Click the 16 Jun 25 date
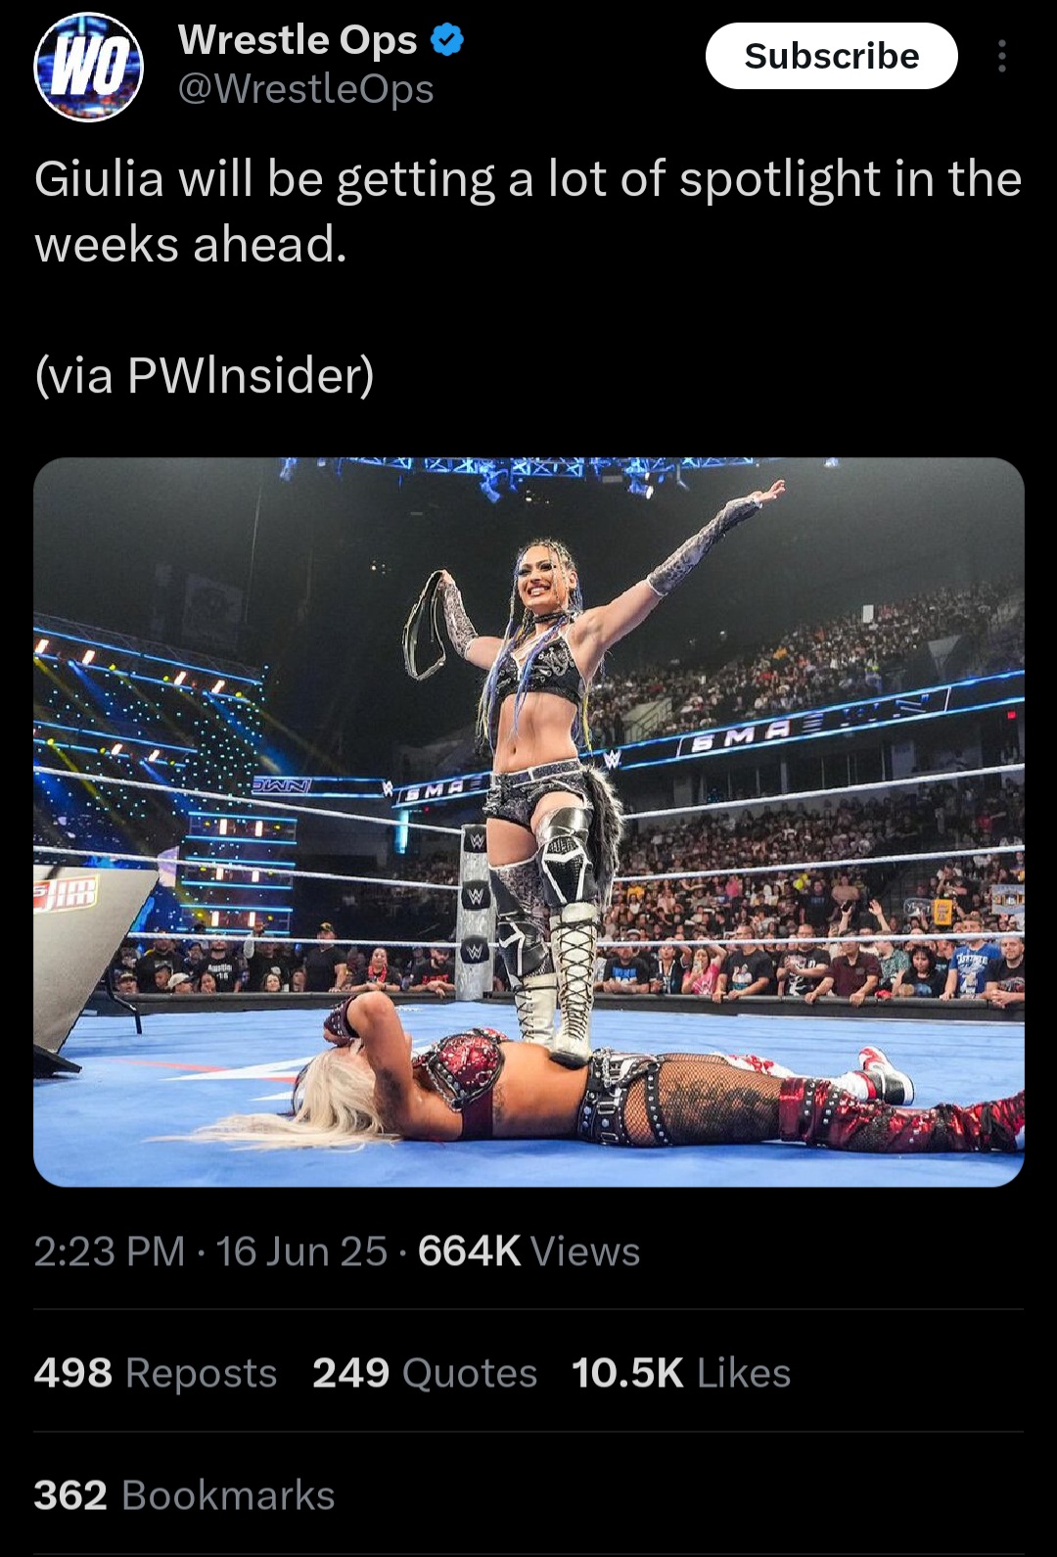The height and width of the screenshot is (1557, 1057). tap(301, 1251)
